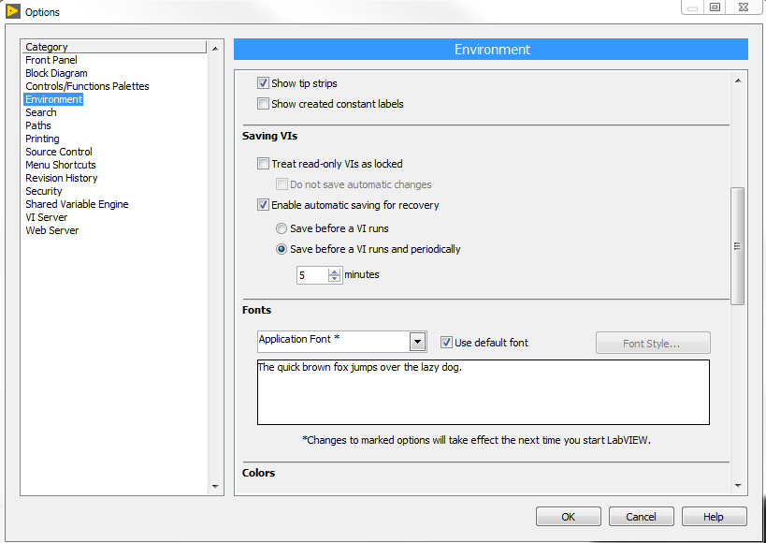This screenshot has height=543, width=766.
Task: Select Block Diagram category
Action: 57,73
